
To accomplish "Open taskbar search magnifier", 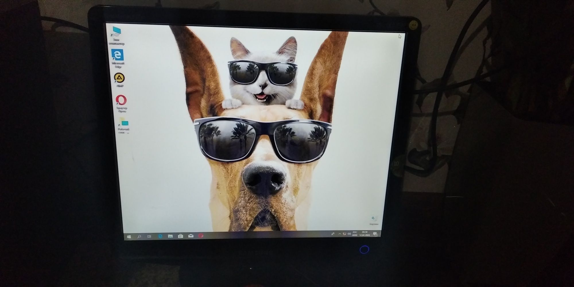I will (139, 236).
